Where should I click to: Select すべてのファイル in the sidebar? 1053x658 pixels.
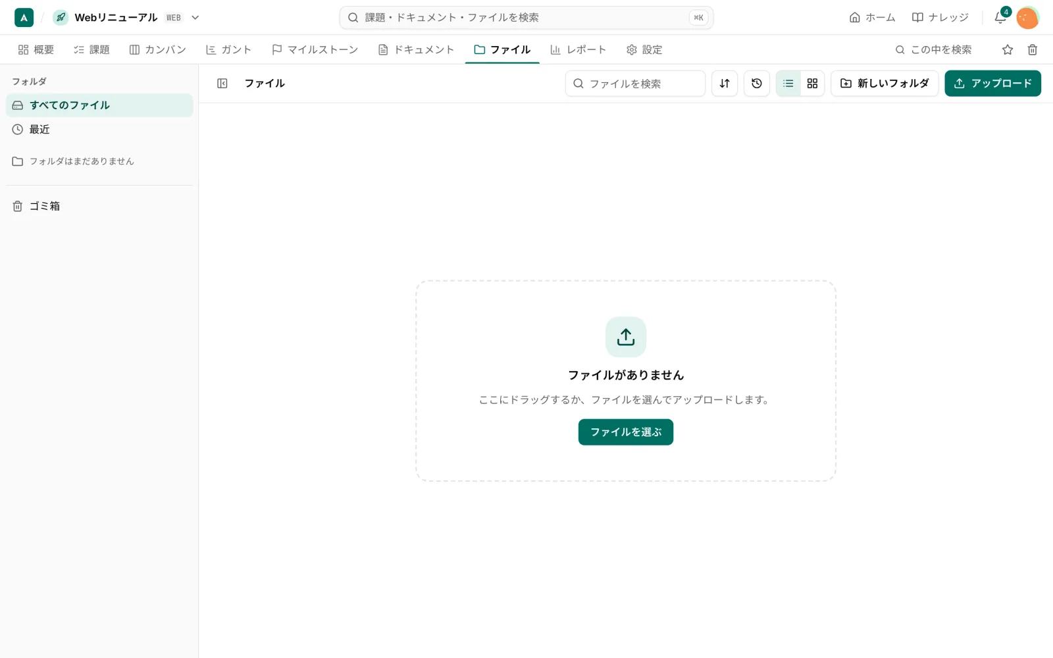coord(99,105)
